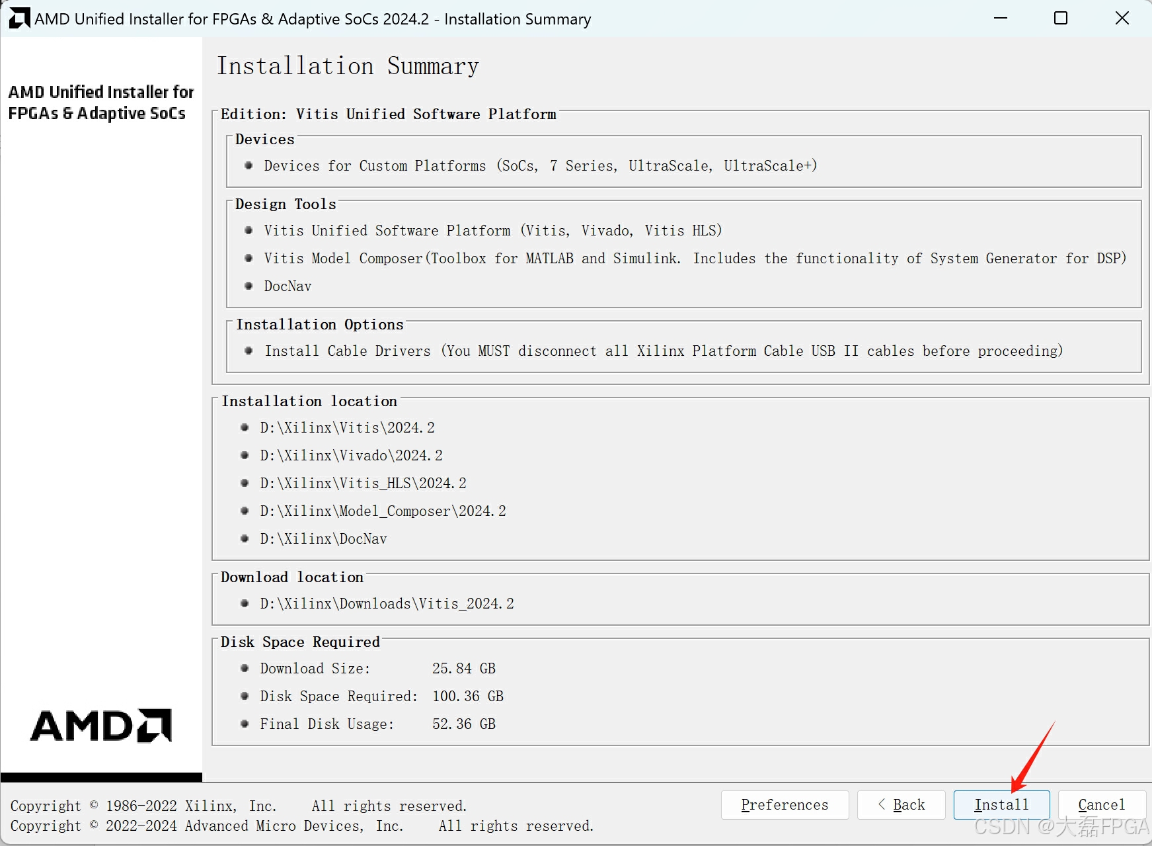This screenshot has width=1152, height=846.
Task: Click the Install button
Action: pyautogui.click(x=1001, y=805)
